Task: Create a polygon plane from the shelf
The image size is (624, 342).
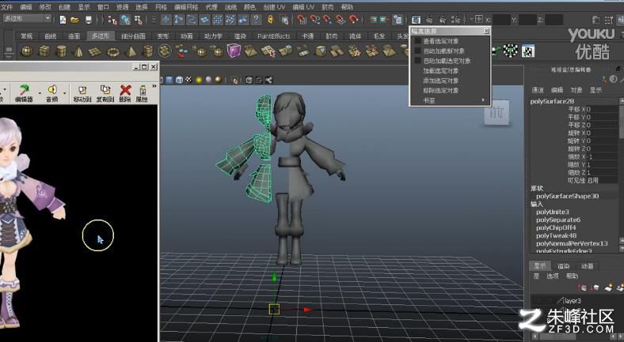Action: pos(95,51)
